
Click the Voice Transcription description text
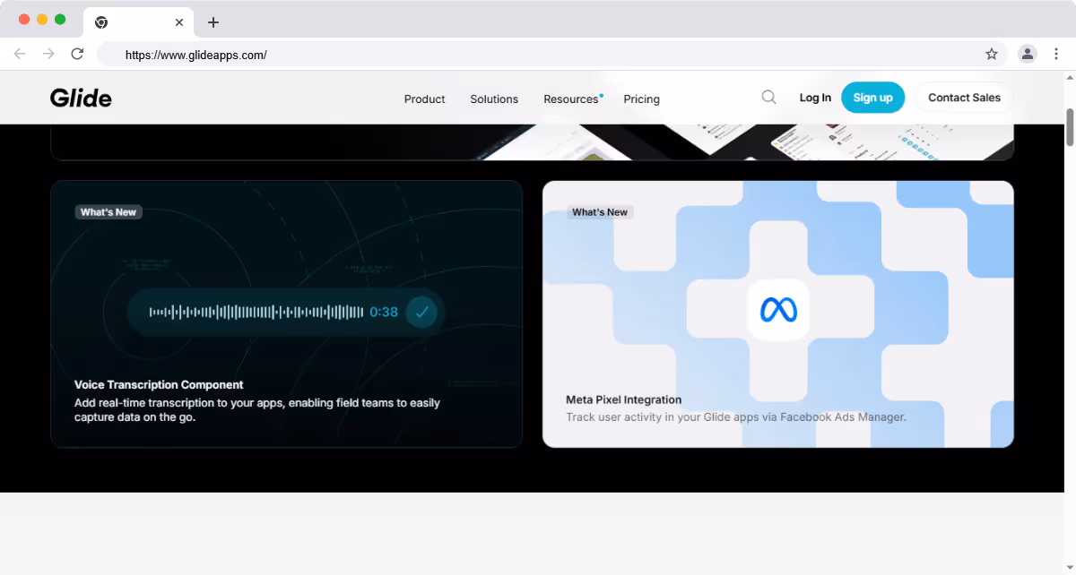[x=257, y=410]
